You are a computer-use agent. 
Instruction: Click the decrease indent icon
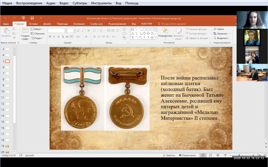[x=108, y=30]
